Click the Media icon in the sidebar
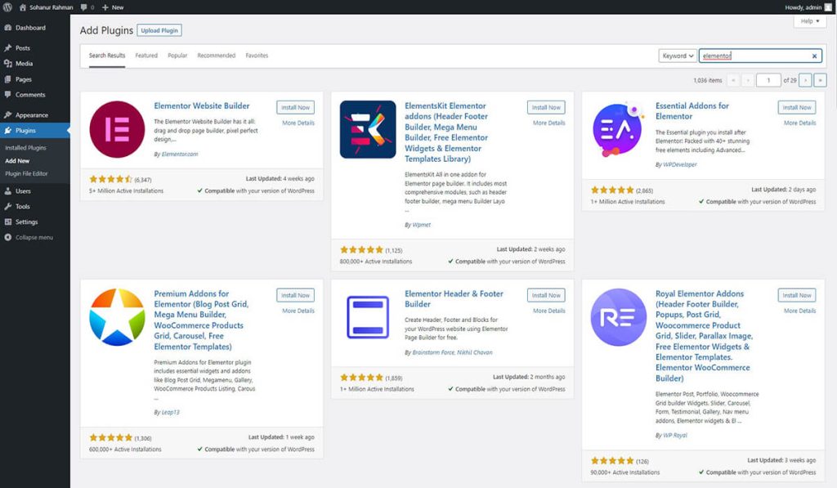The image size is (837, 488). [x=8, y=63]
